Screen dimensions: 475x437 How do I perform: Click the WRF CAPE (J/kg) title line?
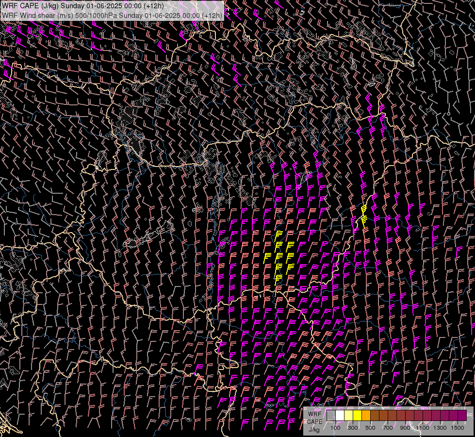click(82, 6)
